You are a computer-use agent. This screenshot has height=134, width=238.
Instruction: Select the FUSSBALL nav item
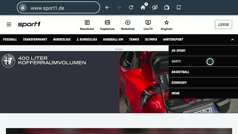(10, 39)
